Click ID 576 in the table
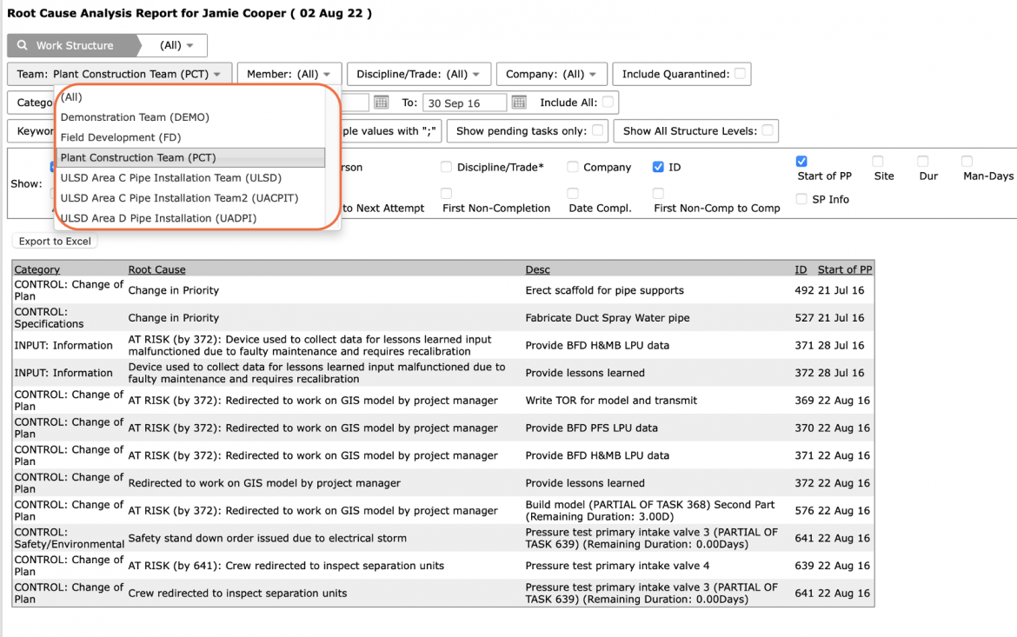The image size is (1017, 637). [x=804, y=510]
